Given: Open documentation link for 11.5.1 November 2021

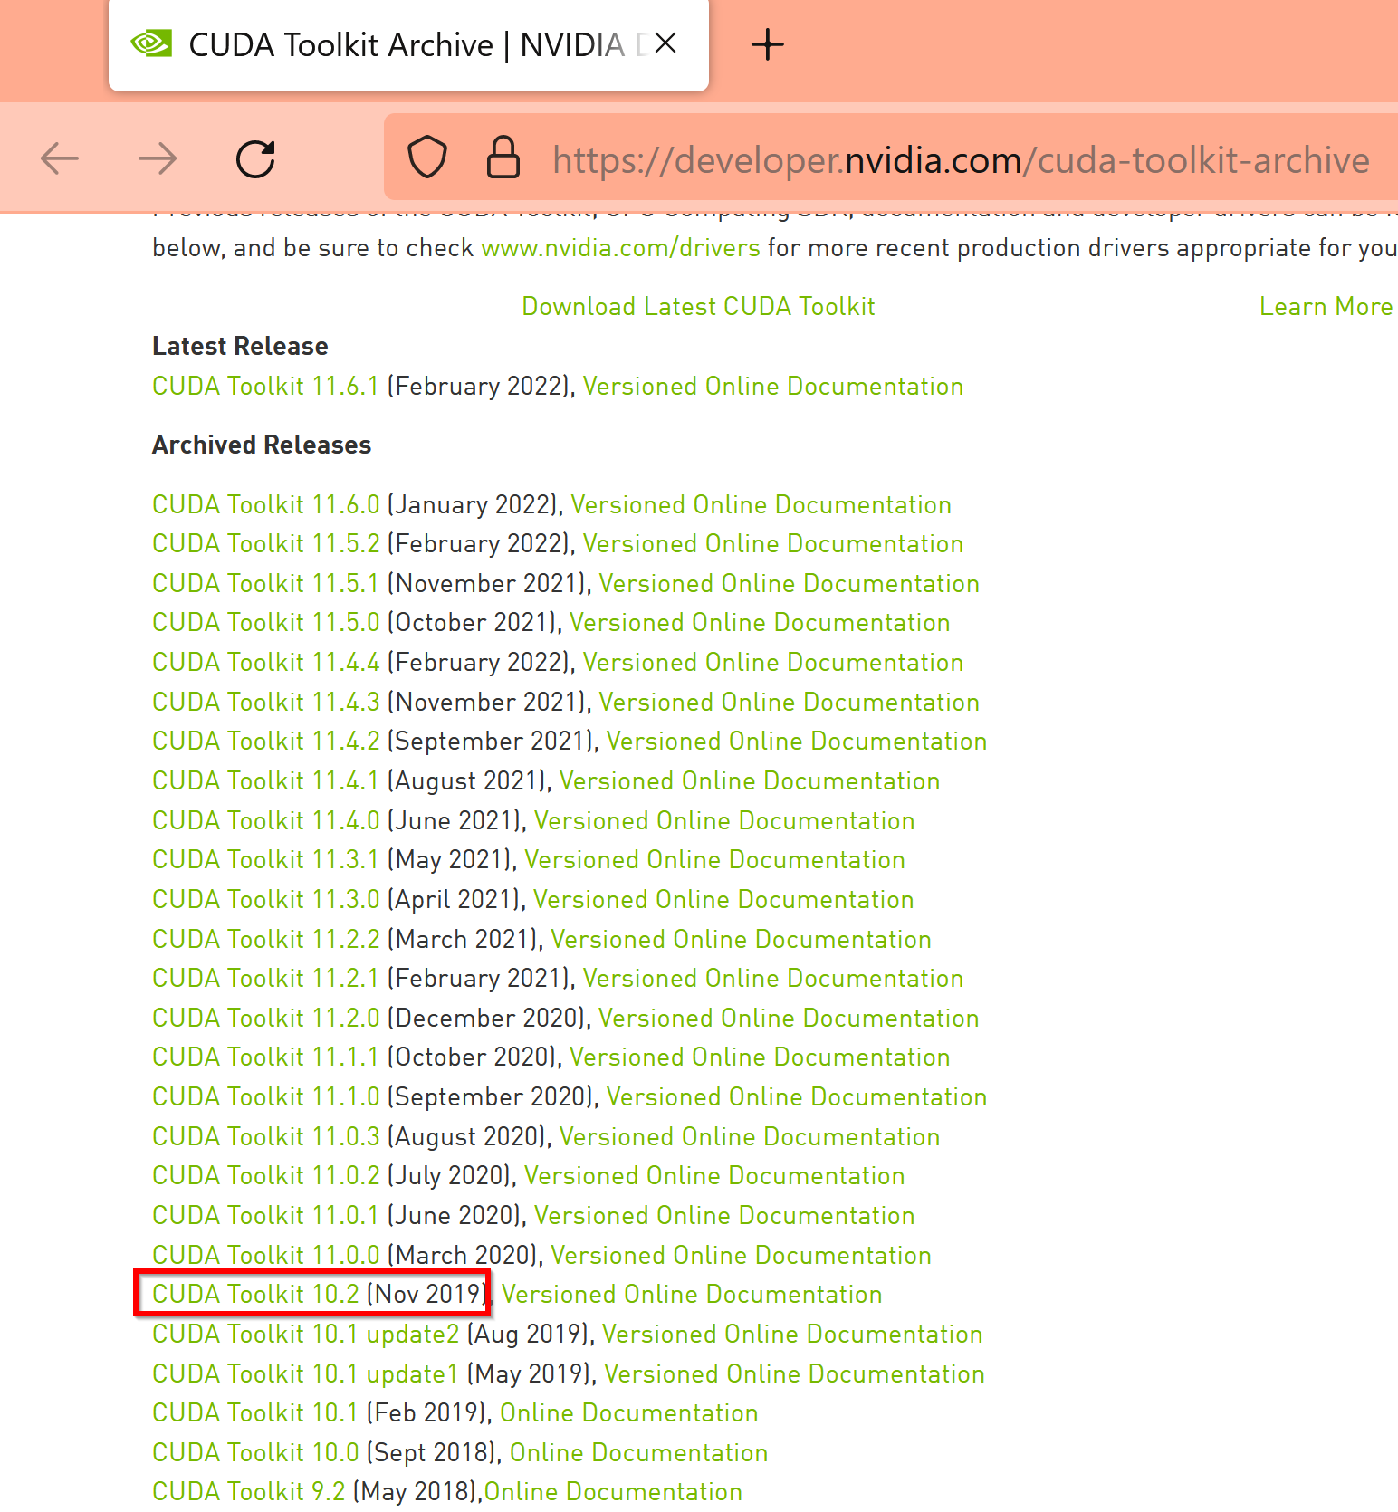Looking at the screenshot, I should point(789,584).
